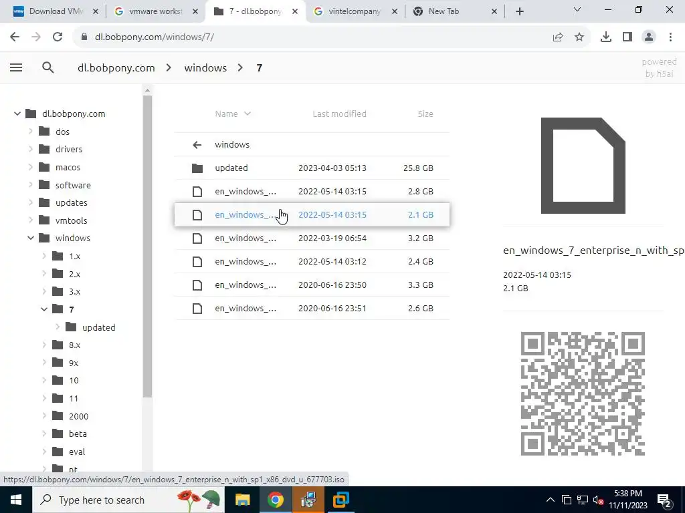
Task: Click the search magnifier icon
Action: point(48,67)
